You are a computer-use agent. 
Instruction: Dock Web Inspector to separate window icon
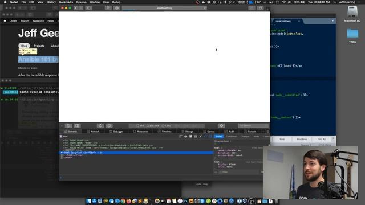point(68,126)
